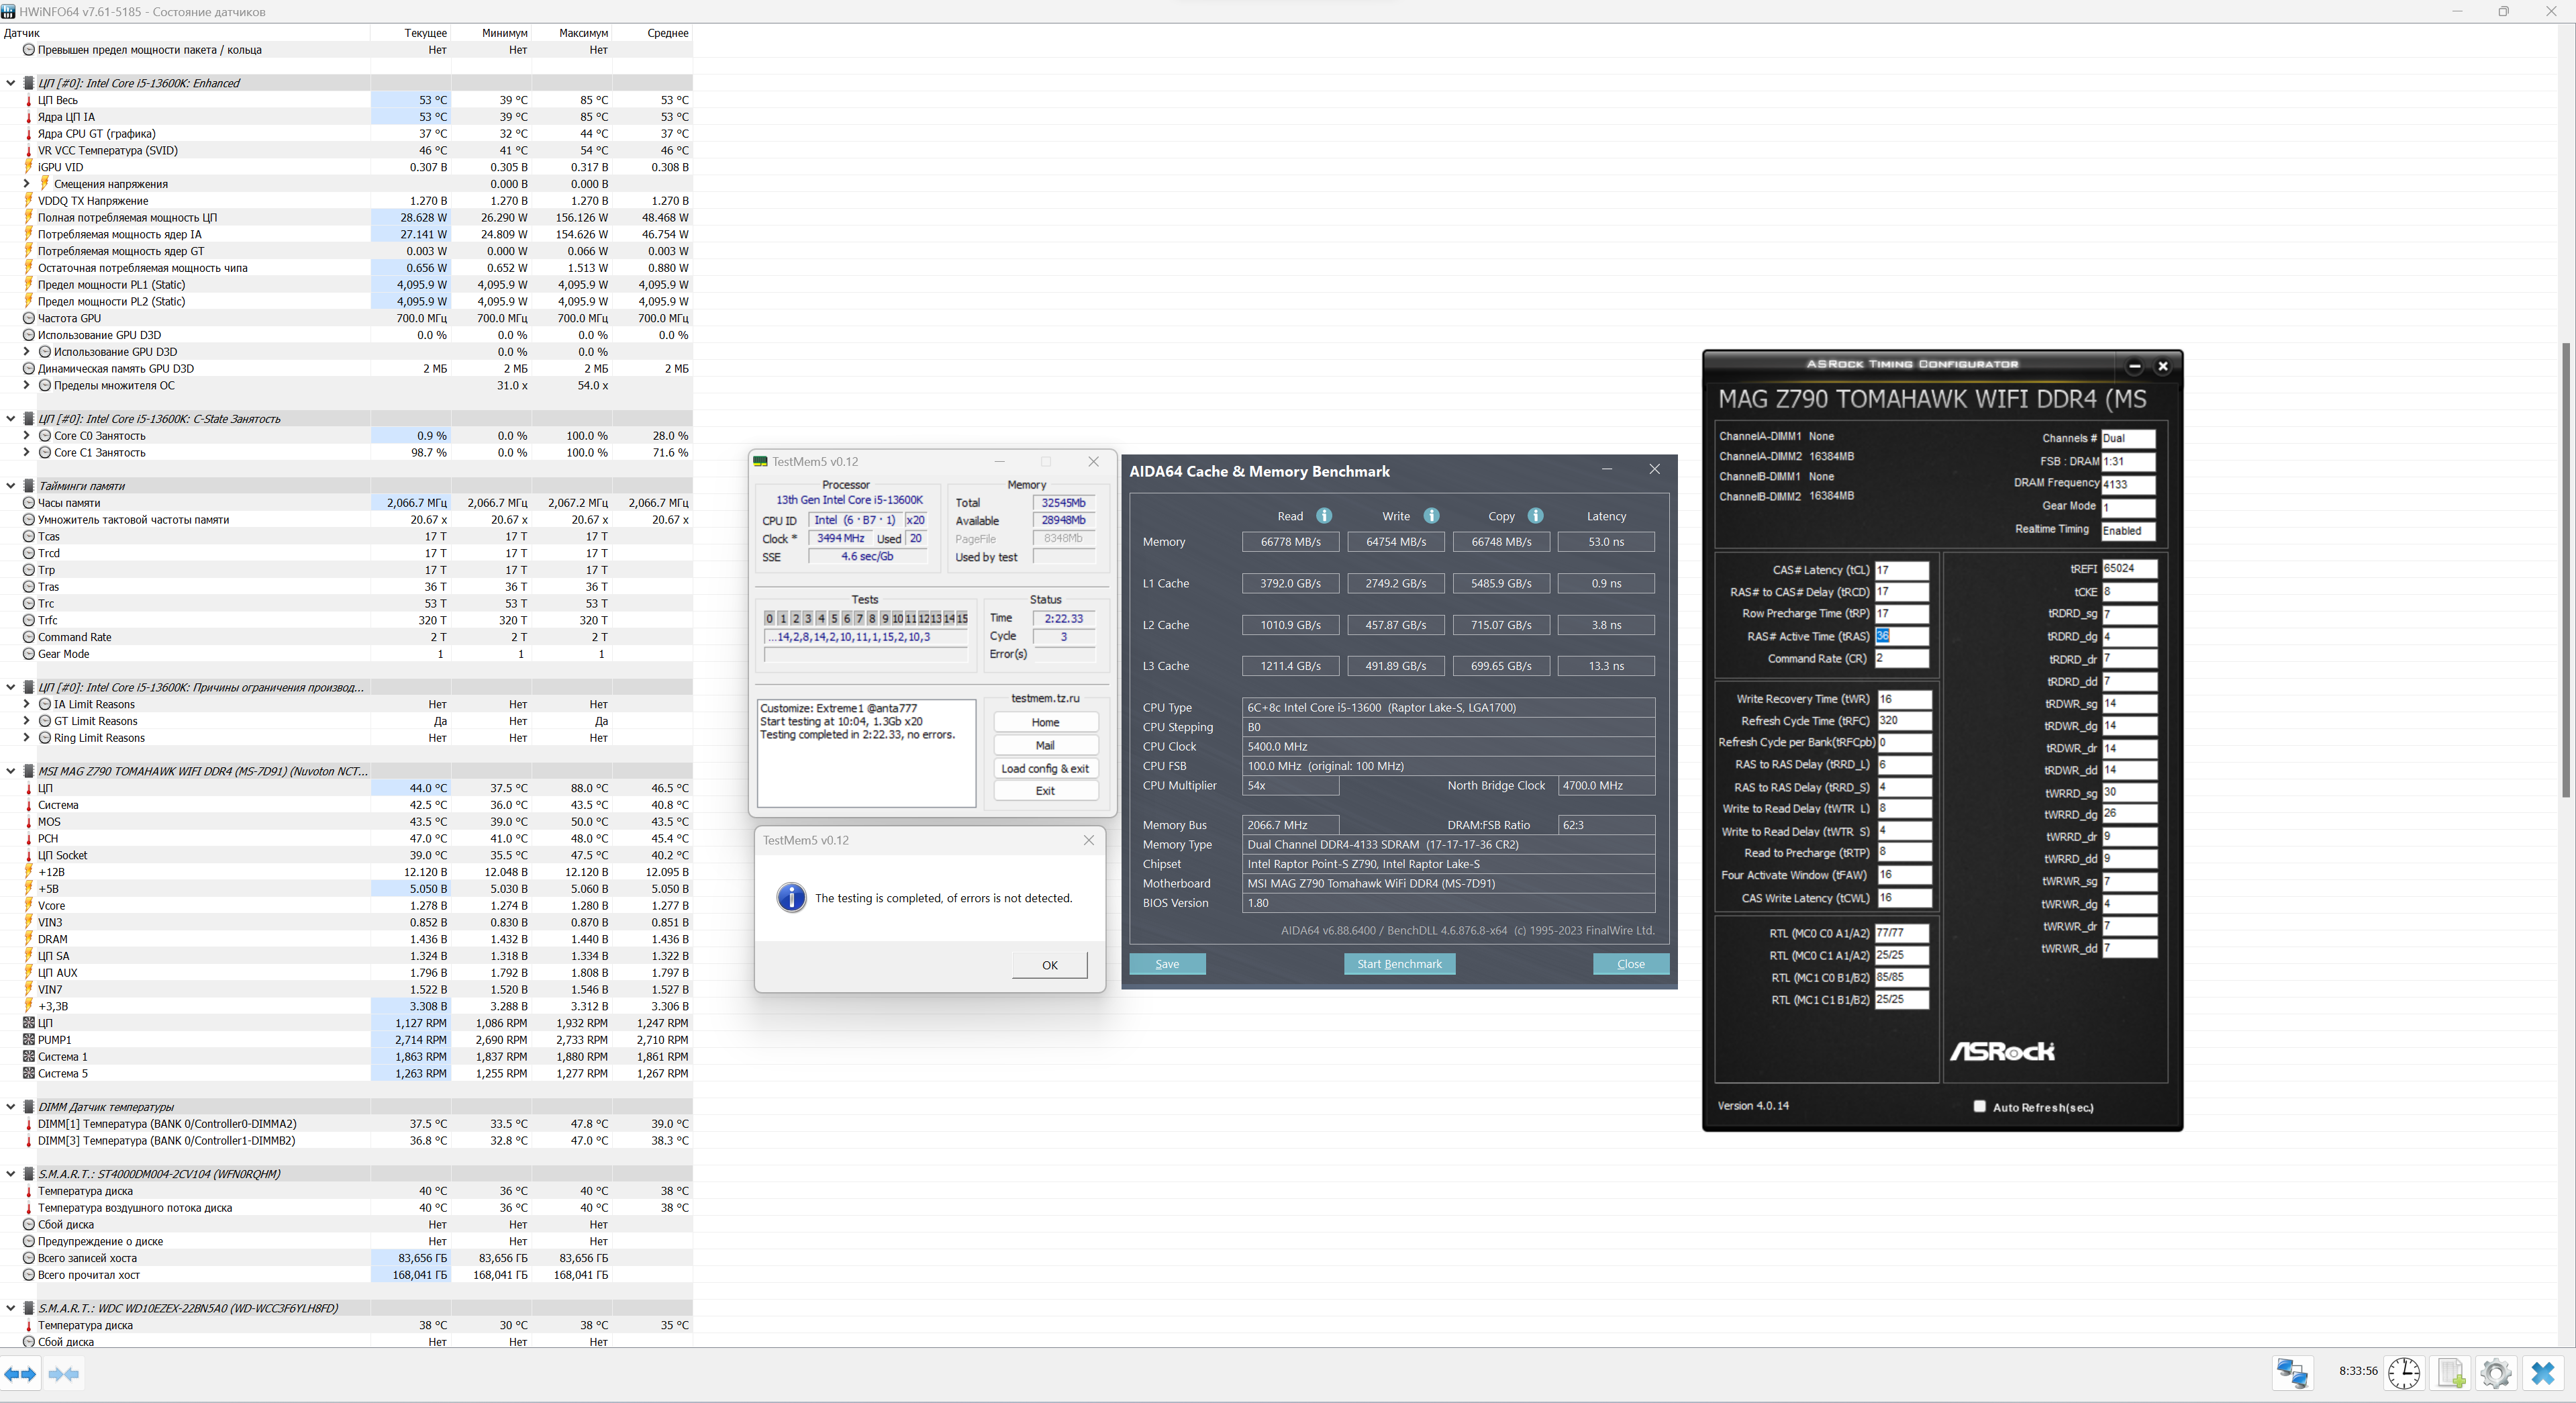Click blue X close sensors icon
This screenshot has height=1403, width=2576.
2543,1372
